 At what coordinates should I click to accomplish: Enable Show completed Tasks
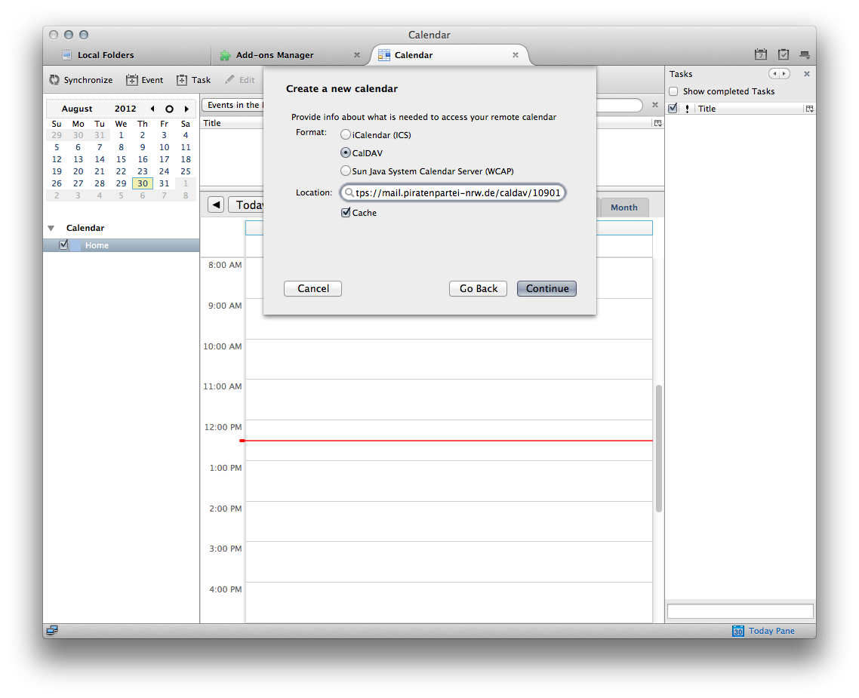point(673,91)
